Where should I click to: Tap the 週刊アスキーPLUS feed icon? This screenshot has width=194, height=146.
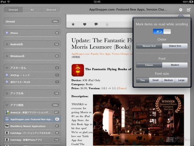pyautogui.click(x=7, y=82)
